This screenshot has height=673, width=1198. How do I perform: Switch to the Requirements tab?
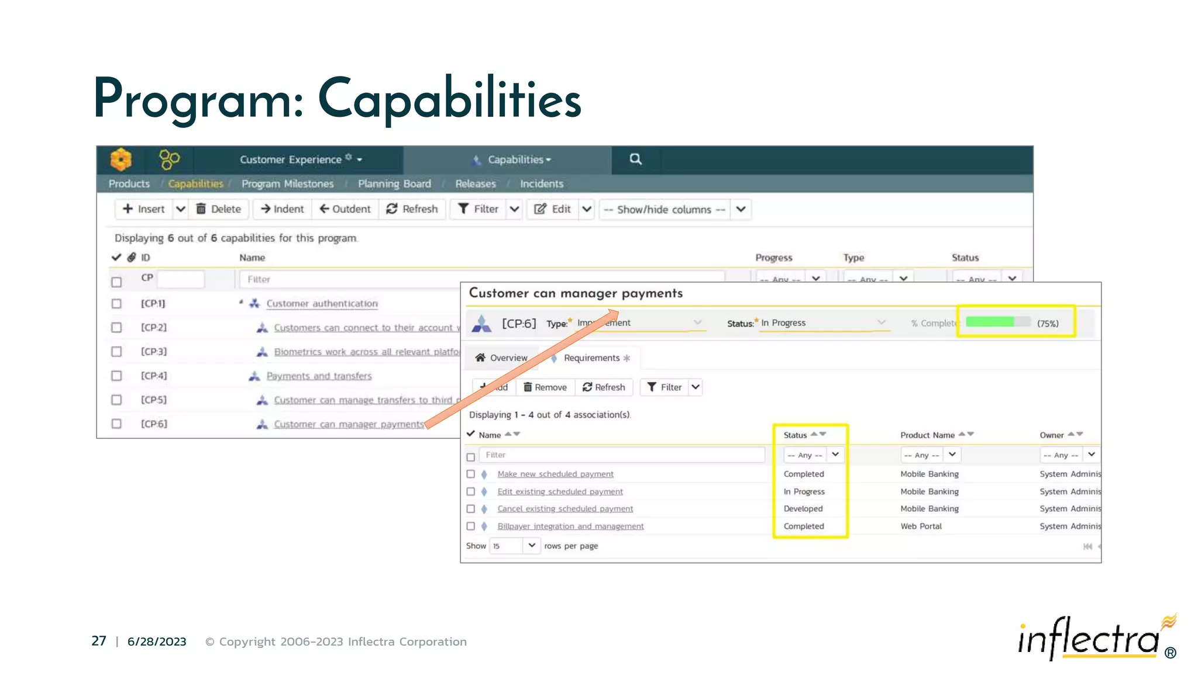click(x=591, y=358)
